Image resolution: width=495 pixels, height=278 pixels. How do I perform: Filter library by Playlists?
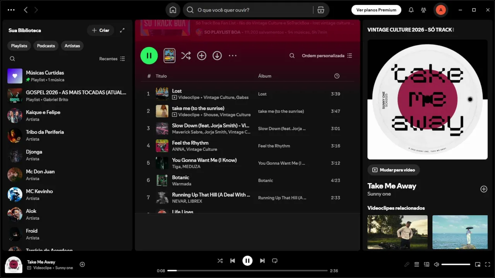[19, 46]
